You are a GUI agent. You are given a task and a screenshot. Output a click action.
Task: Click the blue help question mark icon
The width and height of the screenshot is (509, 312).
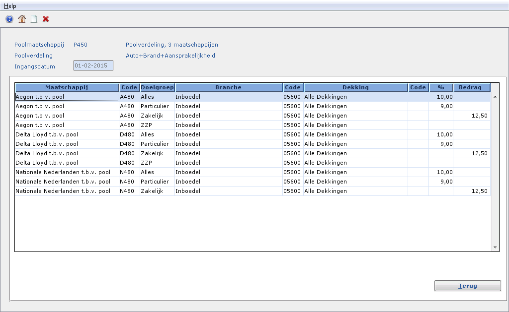click(9, 19)
